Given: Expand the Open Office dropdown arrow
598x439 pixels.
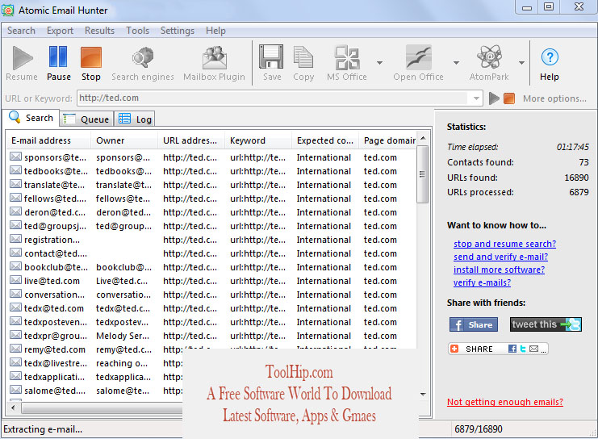Looking at the screenshot, I should 456,63.
